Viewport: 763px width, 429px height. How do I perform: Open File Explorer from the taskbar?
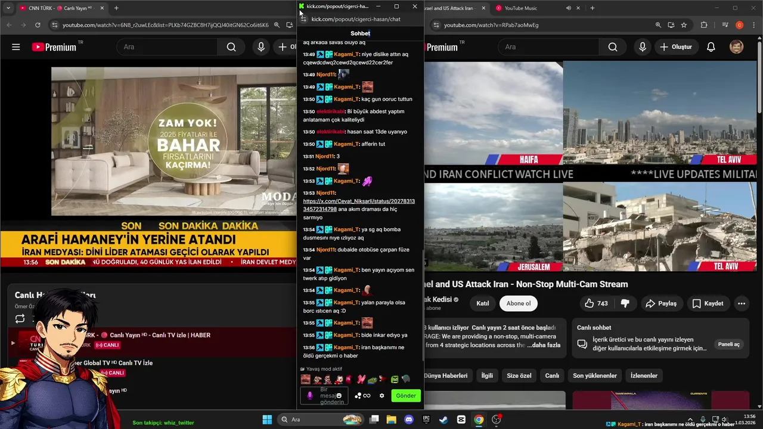391,419
